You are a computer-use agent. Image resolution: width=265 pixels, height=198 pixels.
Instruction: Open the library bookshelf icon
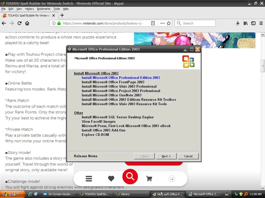pos(246,23)
